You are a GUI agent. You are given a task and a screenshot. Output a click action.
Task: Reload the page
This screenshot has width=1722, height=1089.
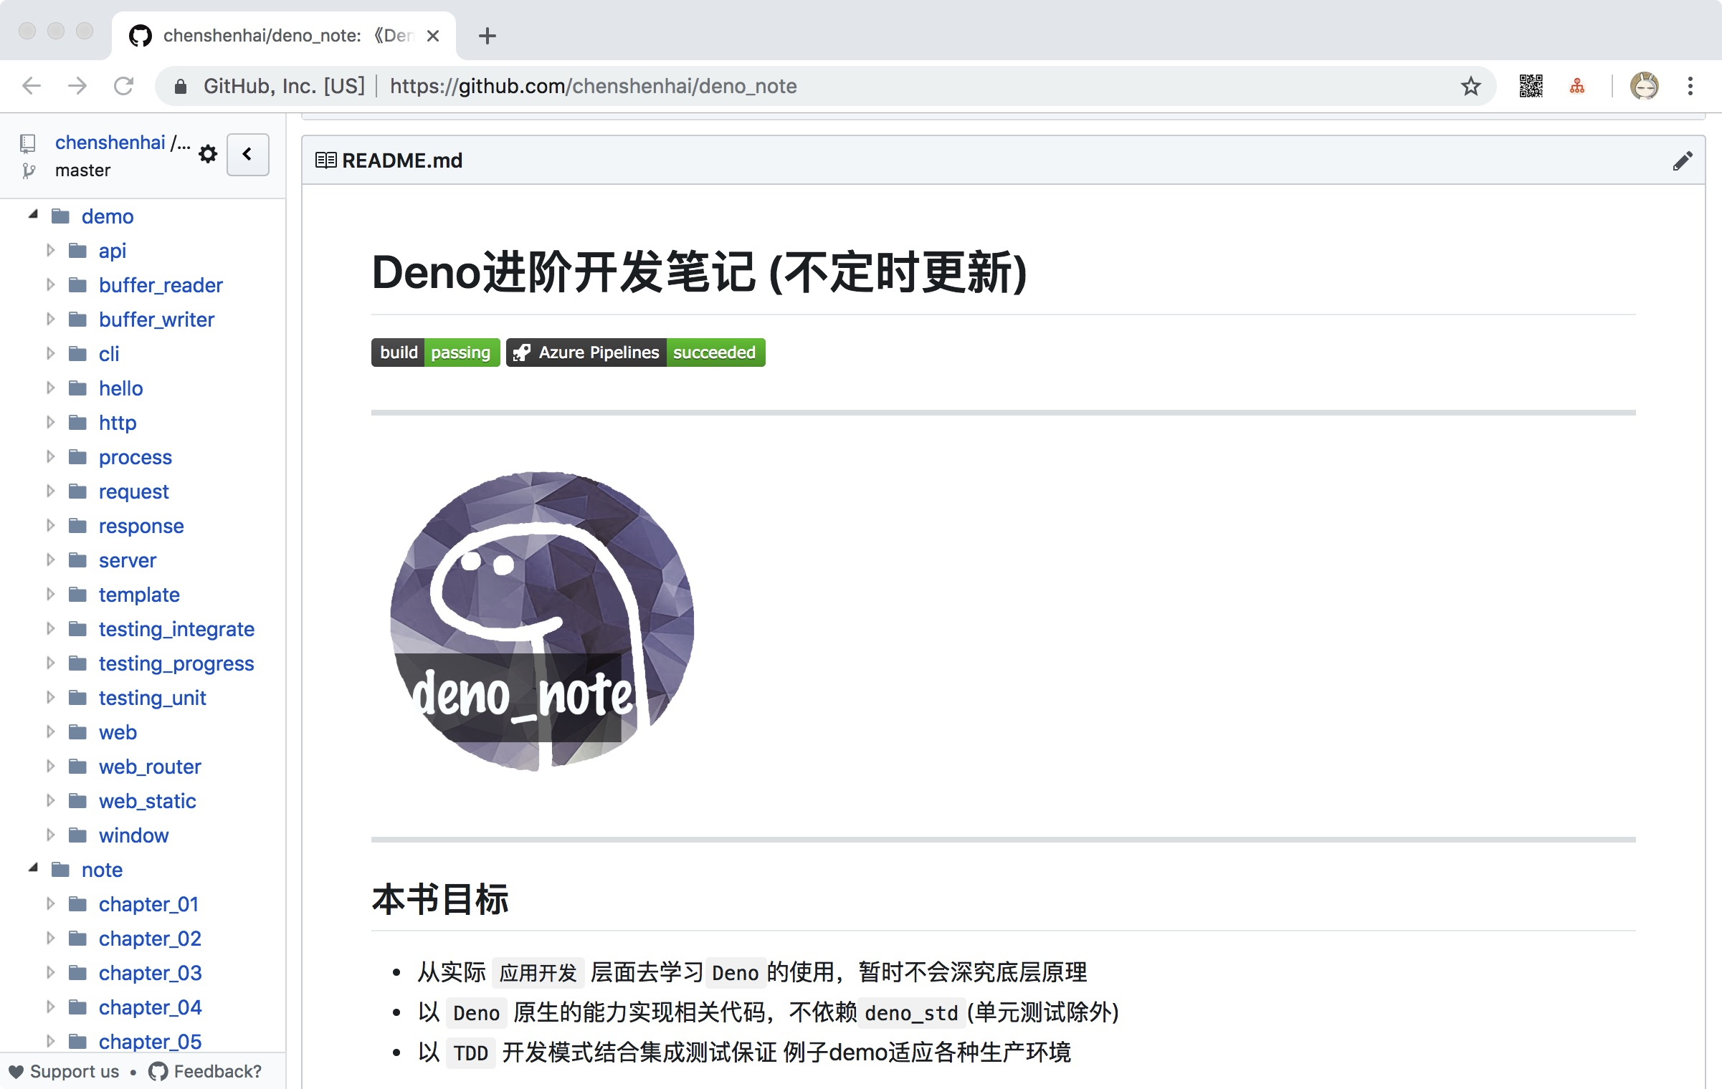(124, 86)
